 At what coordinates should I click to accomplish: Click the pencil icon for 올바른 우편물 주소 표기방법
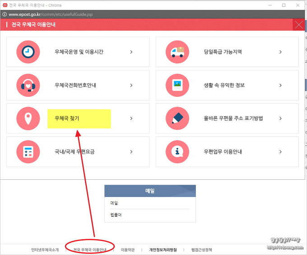pyautogui.click(x=177, y=118)
